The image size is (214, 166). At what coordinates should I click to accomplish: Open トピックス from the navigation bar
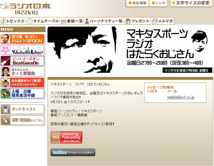(13, 21)
